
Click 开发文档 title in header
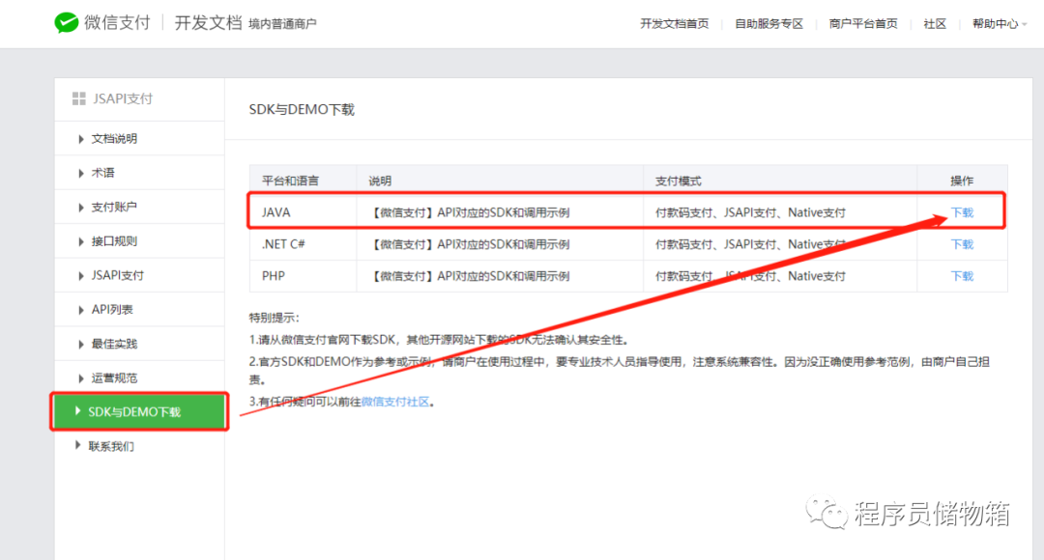pyautogui.click(x=208, y=22)
